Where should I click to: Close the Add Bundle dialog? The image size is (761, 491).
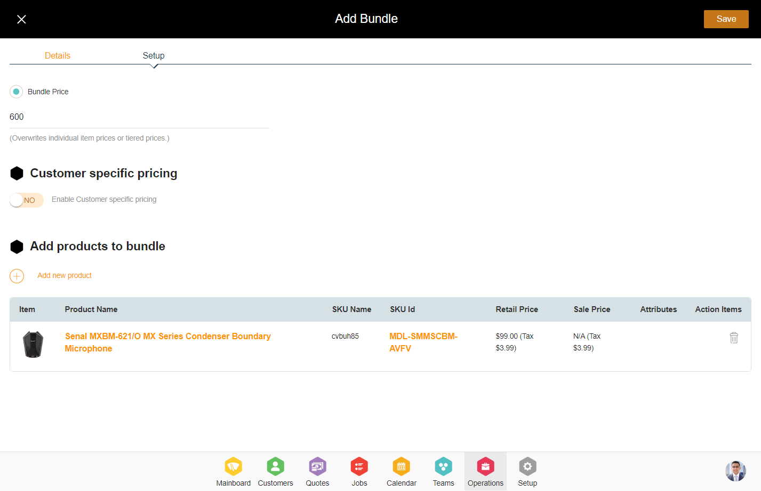[21, 19]
